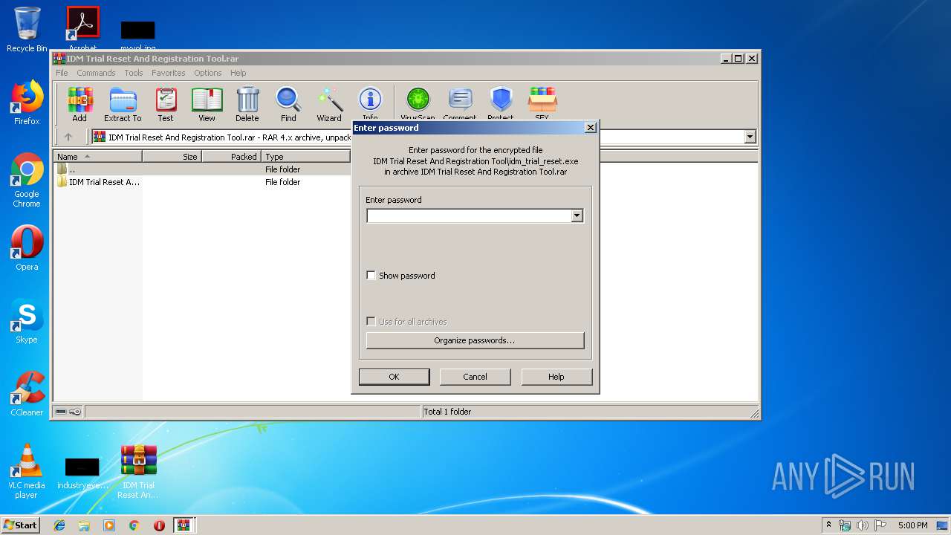Expand the archive path address dropdown
This screenshot has width=951, height=535.
pos(750,137)
